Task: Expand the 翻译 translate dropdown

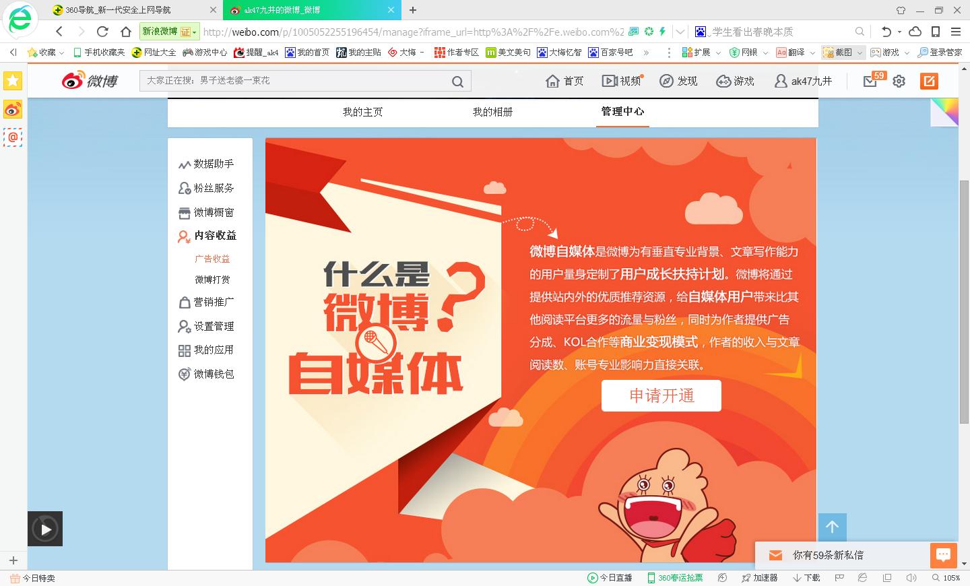Action: [813, 53]
